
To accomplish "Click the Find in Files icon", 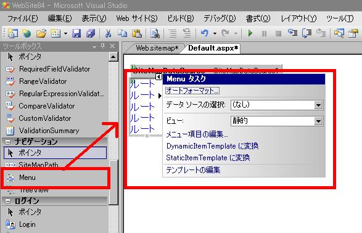I will pyautogui.click(x=155, y=34).
